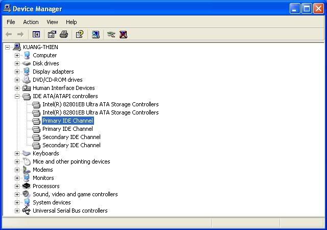The image size is (327, 230).
Task: Click the DVD/CD-ROM drives disc icon
Action: 27,80
